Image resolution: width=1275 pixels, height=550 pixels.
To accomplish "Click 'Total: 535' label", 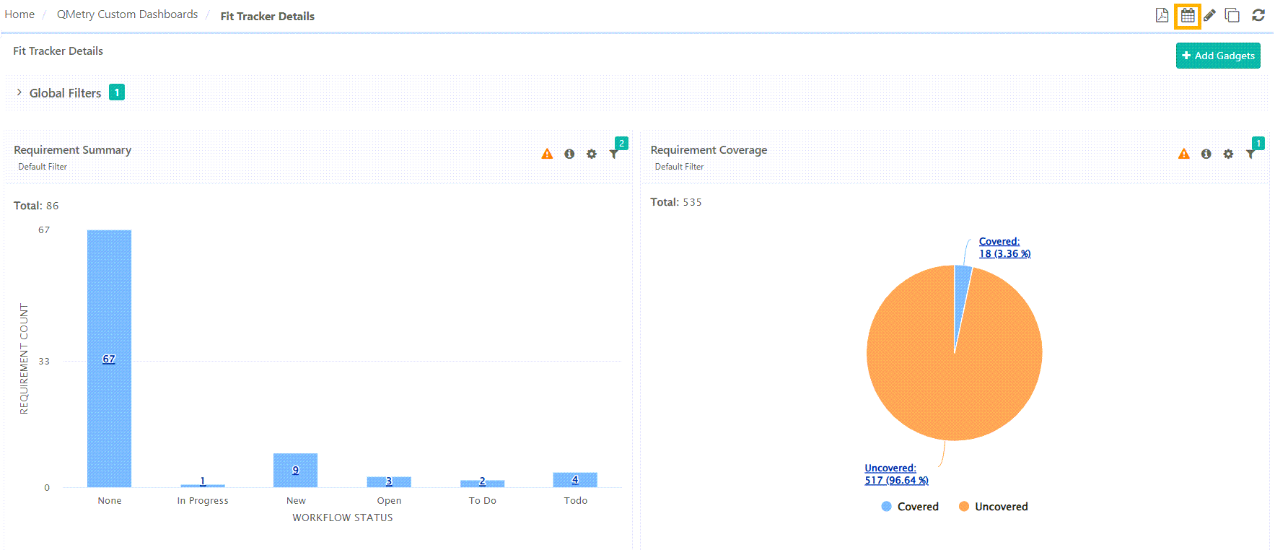I will [x=676, y=202].
